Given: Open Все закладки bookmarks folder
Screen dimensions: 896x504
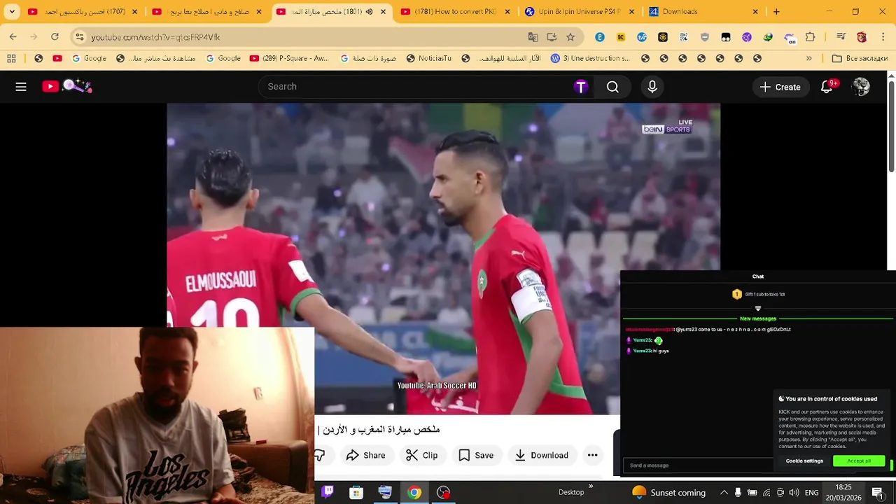Looking at the screenshot, I should [862, 59].
